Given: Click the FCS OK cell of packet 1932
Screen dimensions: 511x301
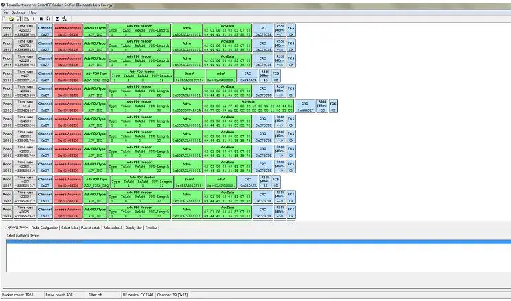Looking at the screenshot, I should pyautogui.click(x=333, y=106).
